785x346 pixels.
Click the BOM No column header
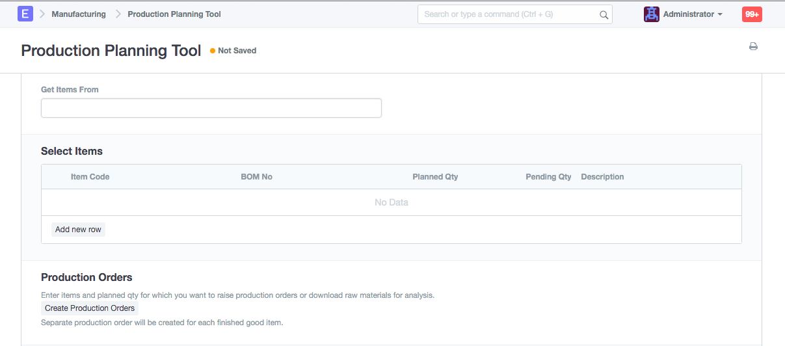click(256, 177)
